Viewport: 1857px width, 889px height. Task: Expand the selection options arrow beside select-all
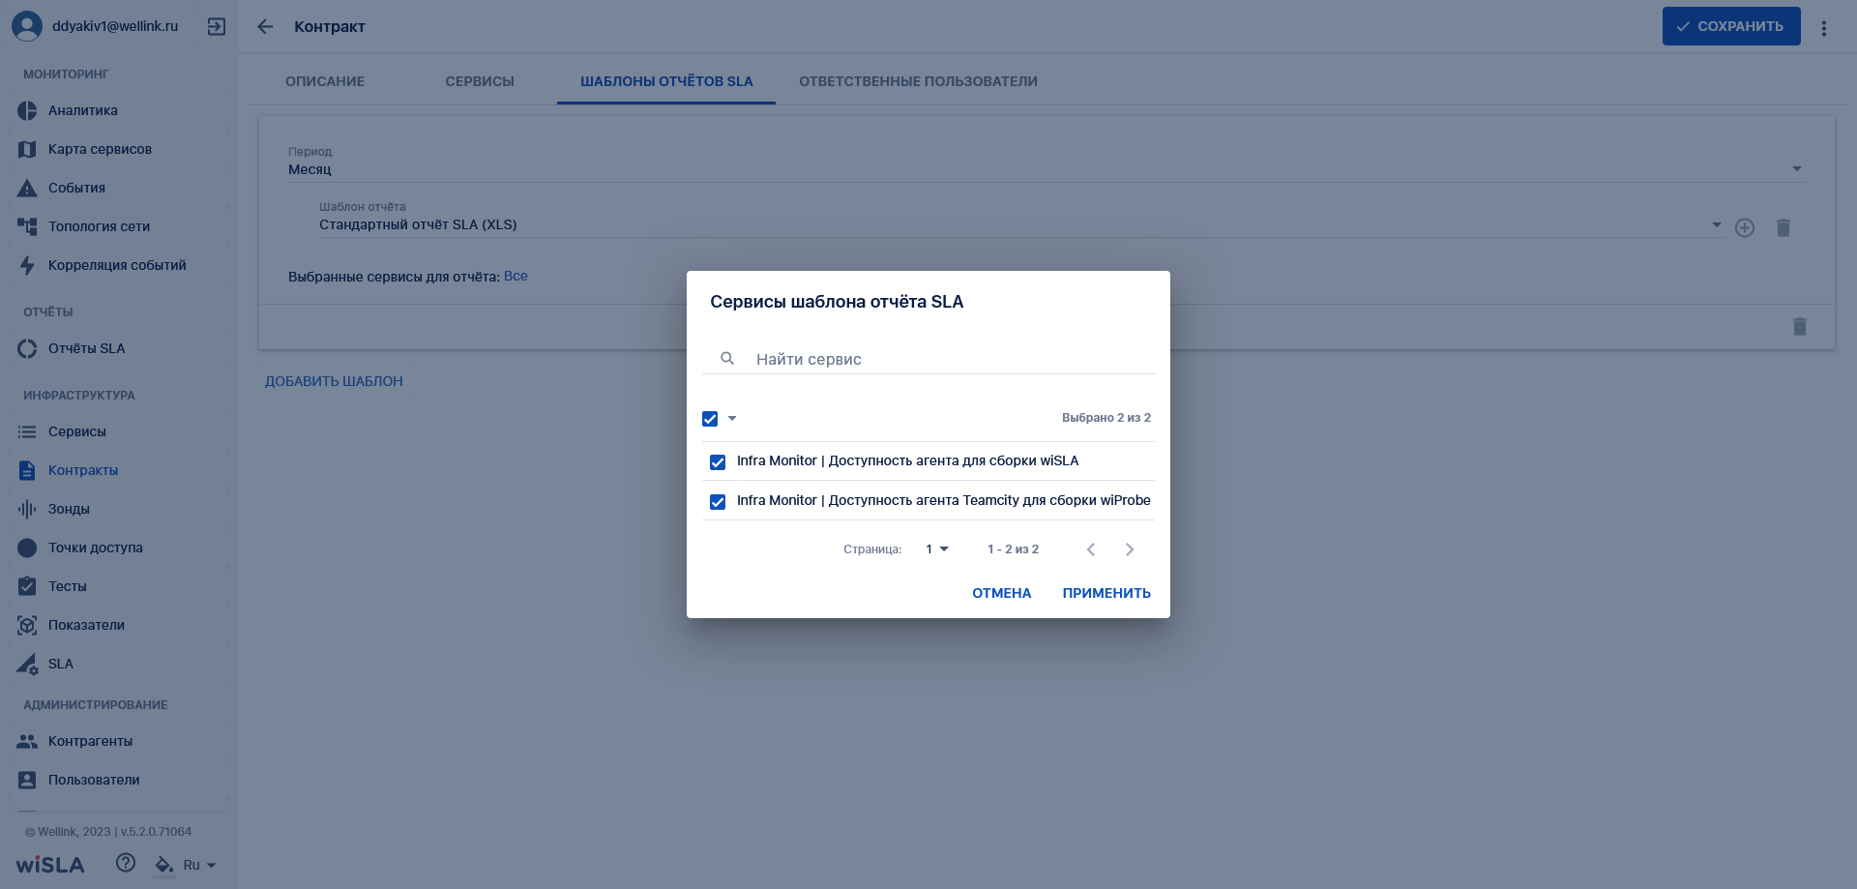coord(732,419)
